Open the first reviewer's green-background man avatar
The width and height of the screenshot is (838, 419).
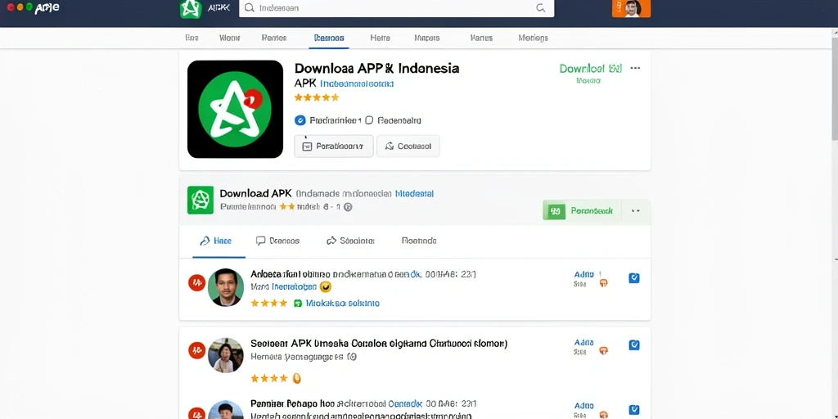tap(226, 287)
